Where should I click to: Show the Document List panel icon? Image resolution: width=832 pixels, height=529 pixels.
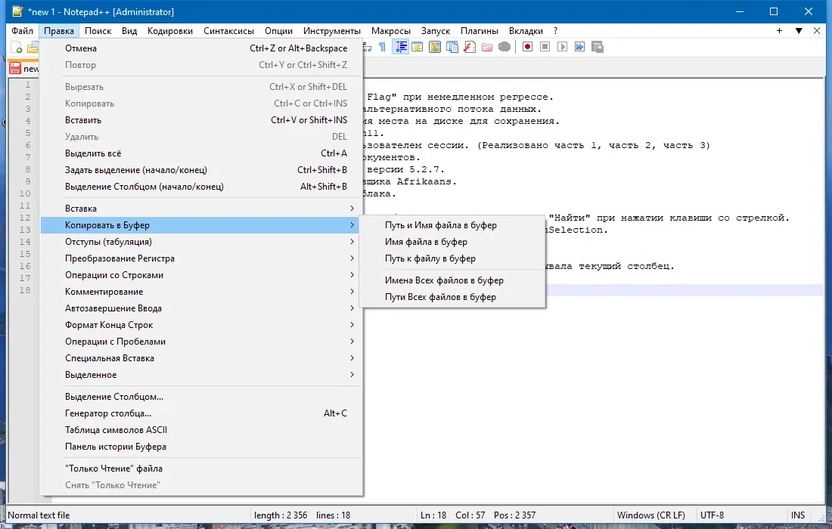click(452, 47)
